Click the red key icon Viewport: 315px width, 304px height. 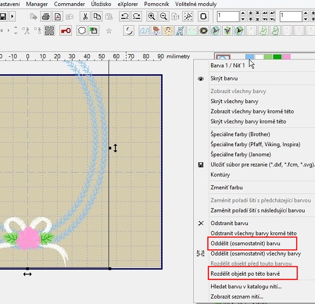66,31
